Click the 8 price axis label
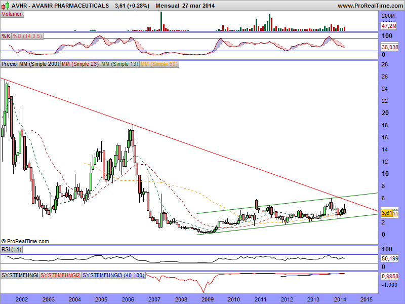Screen dimensions: 405x304 (x=383, y=186)
